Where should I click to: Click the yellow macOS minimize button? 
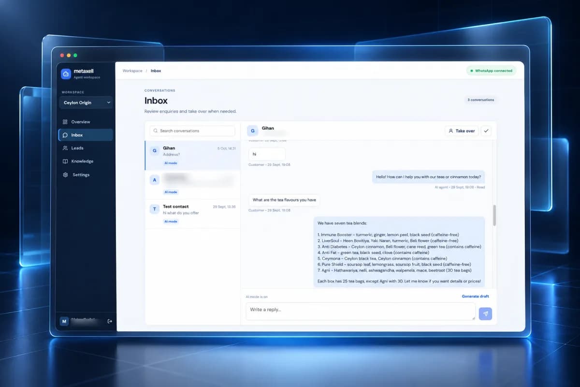point(69,56)
